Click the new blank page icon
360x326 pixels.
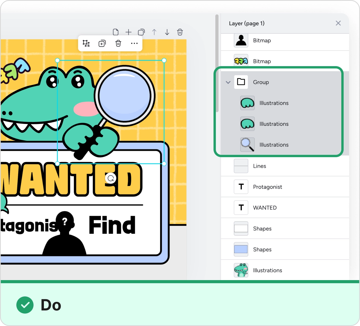pos(116,32)
